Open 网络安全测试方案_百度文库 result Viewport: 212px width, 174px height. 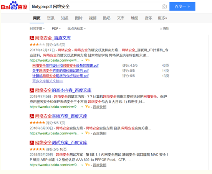(x=61, y=143)
